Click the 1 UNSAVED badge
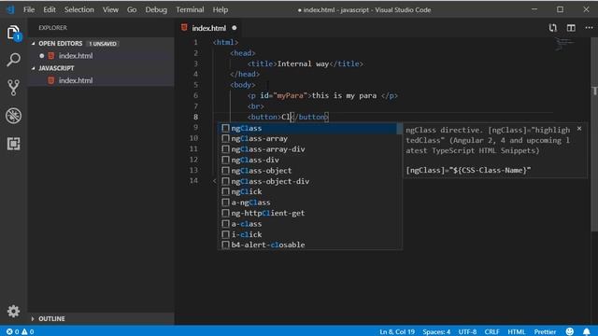 [x=103, y=44]
